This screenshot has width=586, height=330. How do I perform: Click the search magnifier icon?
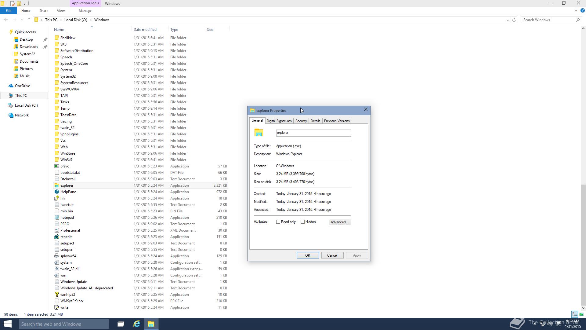click(578, 20)
